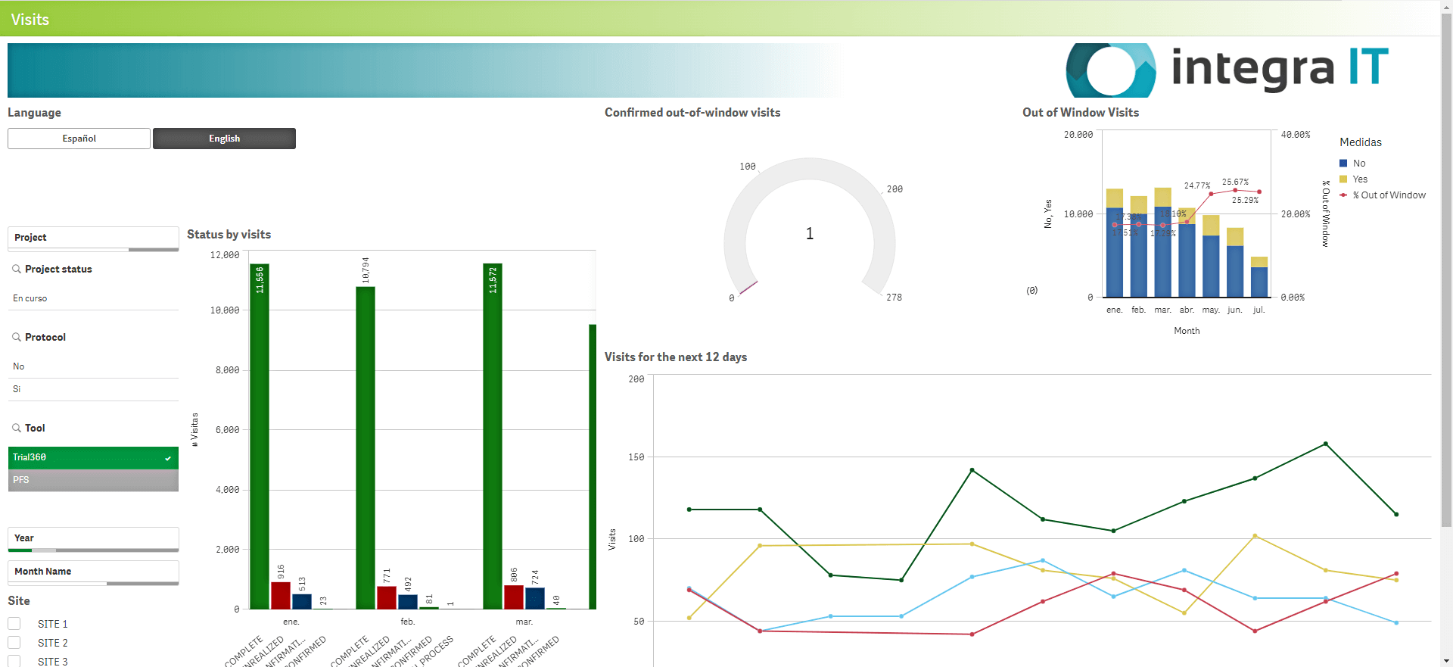The image size is (1453, 667).
Task: Check the SITE 1 checkbox
Action: coord(14,624)
